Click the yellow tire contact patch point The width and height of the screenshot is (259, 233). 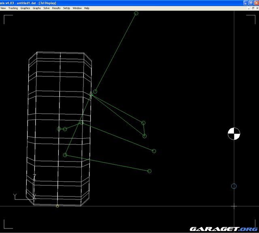coord(57,206)
